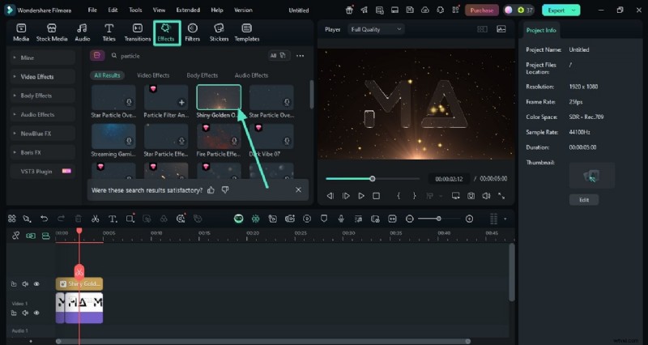The width and height of the screenshot is (648, 345).
Task: Open the Full Quality playback dropdown
Action: point(376,29)
